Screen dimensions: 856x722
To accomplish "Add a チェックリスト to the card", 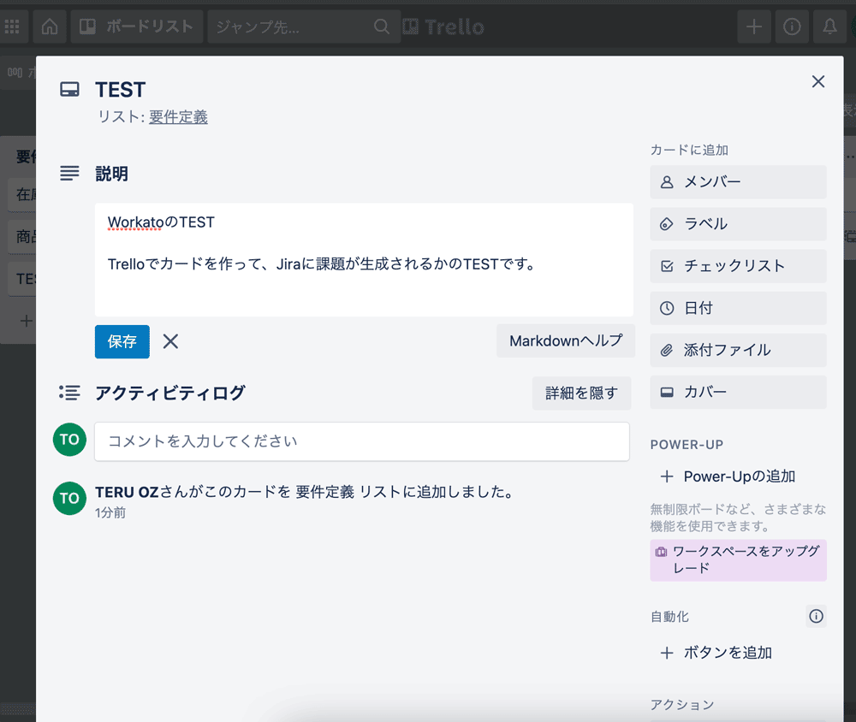I will point(738,266).
